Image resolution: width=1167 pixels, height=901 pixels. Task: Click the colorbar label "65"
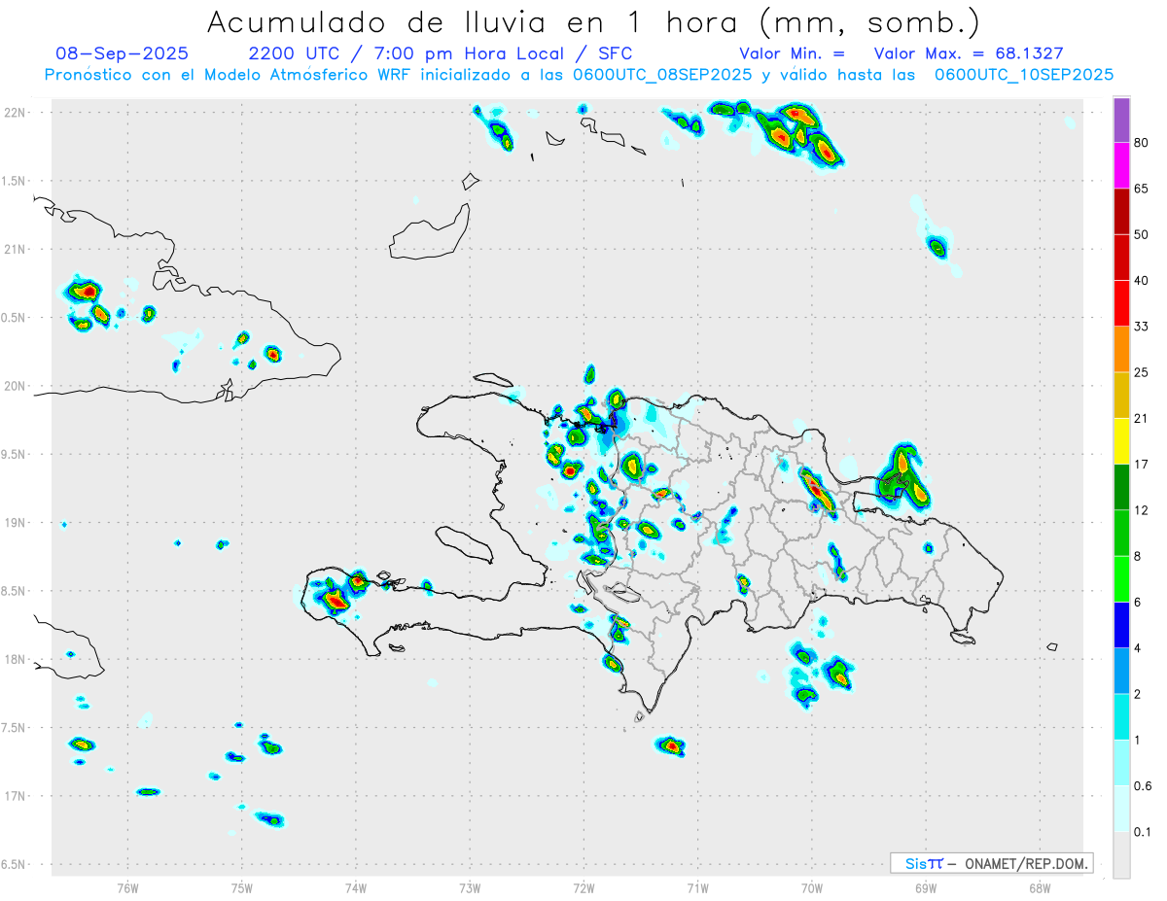point(1142,189)
